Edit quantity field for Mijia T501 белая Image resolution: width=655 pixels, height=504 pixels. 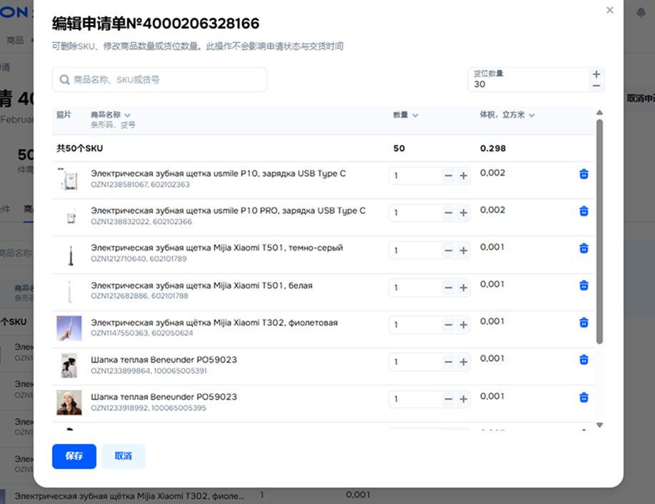(x=414, y=287)
